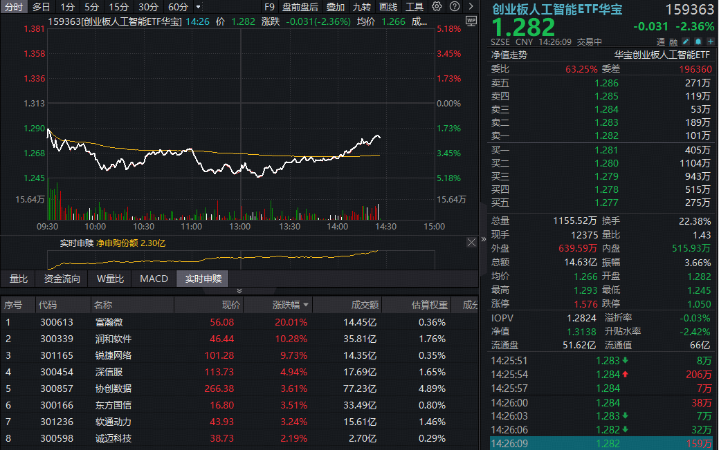Toggle the 九转 indicator
Viewport: 719px width, 450px height.
pos(361,7)
